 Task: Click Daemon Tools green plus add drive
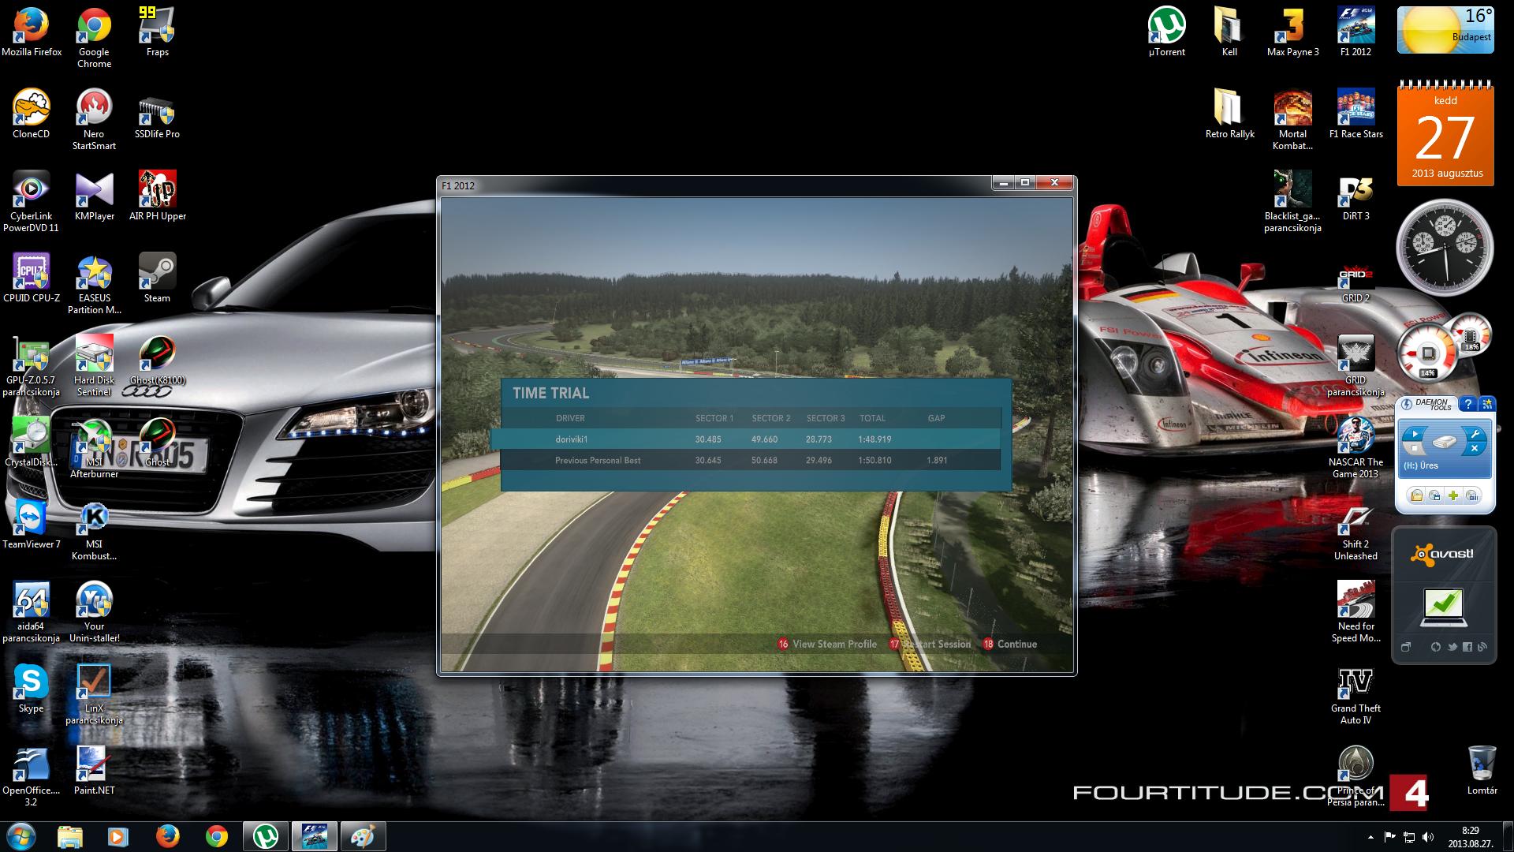point(1453,495)
